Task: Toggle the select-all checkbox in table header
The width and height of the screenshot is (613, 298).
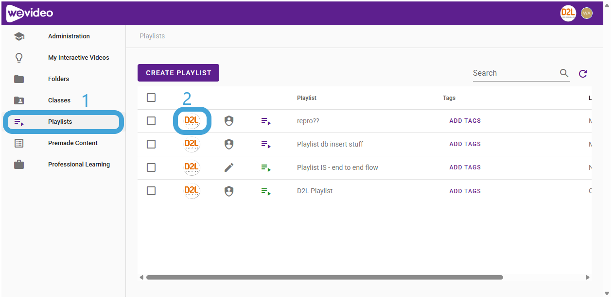Action: pos(151,98)
